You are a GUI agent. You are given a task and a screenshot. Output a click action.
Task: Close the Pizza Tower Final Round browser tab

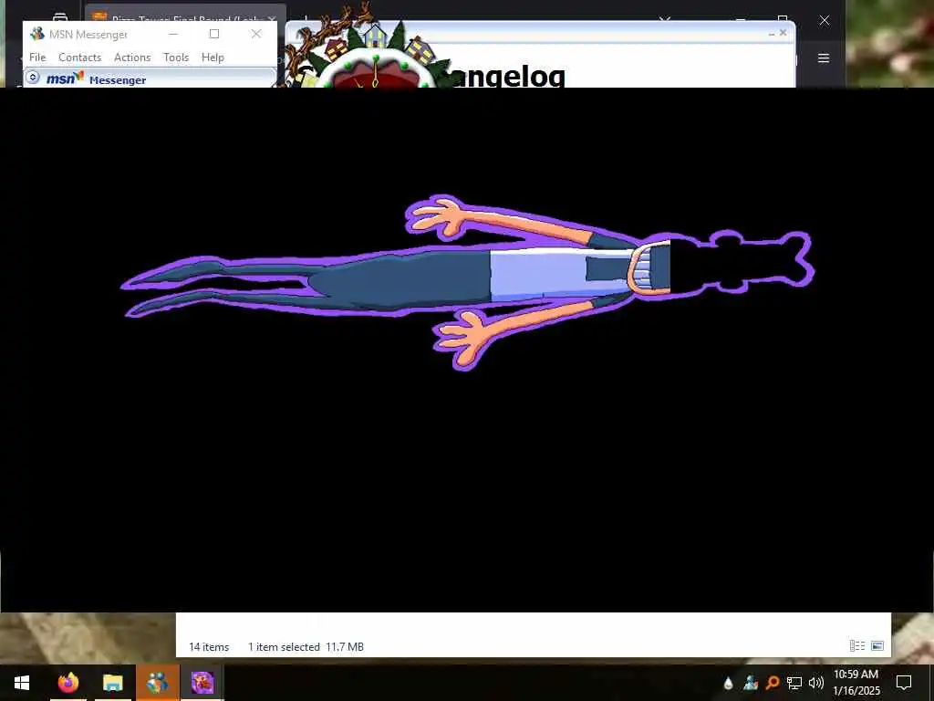pyautogui.click(x=272, y=20)
